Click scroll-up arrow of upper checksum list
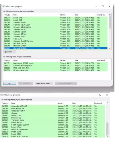 tap(110, 14)
